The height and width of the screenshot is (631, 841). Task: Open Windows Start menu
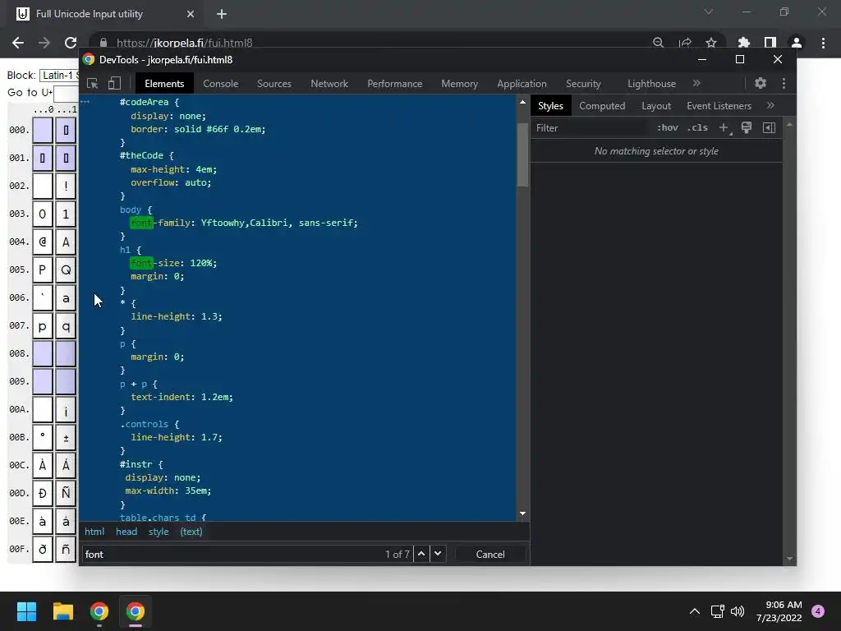[26, 611]
